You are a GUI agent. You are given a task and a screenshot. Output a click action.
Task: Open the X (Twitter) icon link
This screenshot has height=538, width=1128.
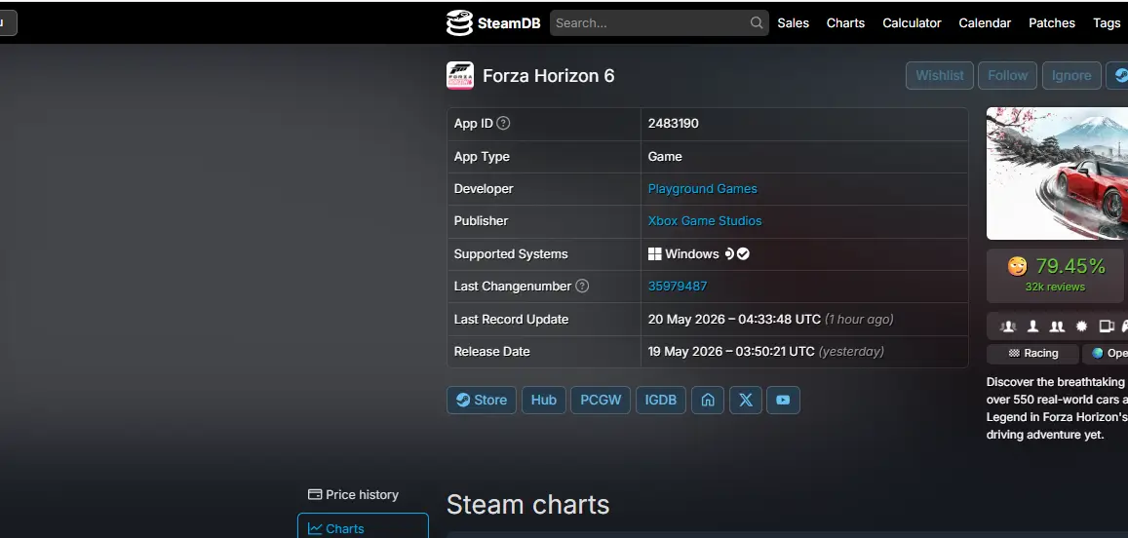[745, 400]
